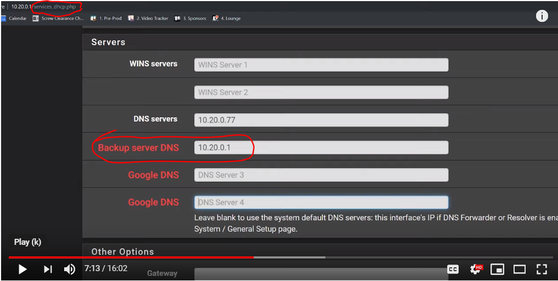This screenshot has height=281, width=558.
Task: Click the address bar URL services_dhcp.php
Action: tap(54, 7)
